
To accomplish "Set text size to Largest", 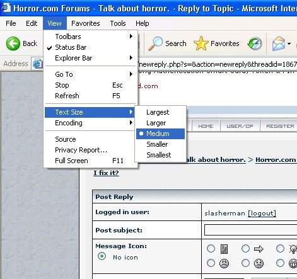I will [160, 112].
